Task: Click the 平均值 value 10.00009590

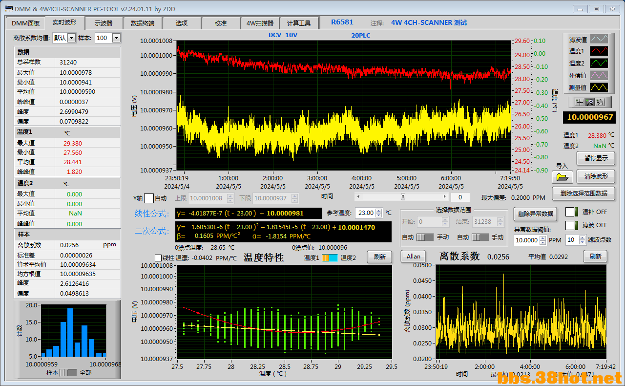Action: click(x=78, y=91)
